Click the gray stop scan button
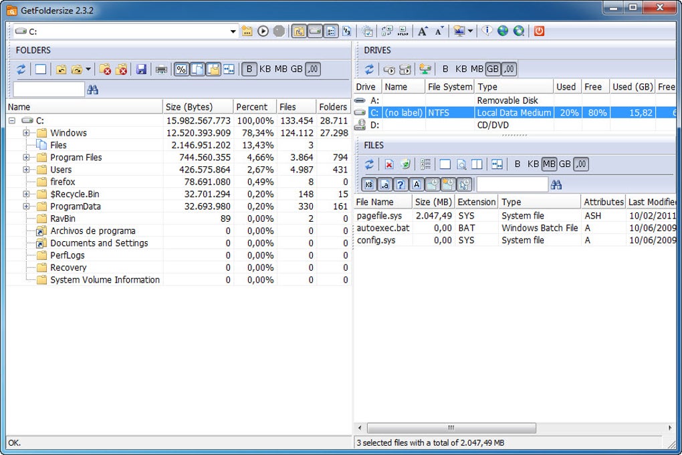The height and width of the screenshot is (455, 682). click(279, 31)
